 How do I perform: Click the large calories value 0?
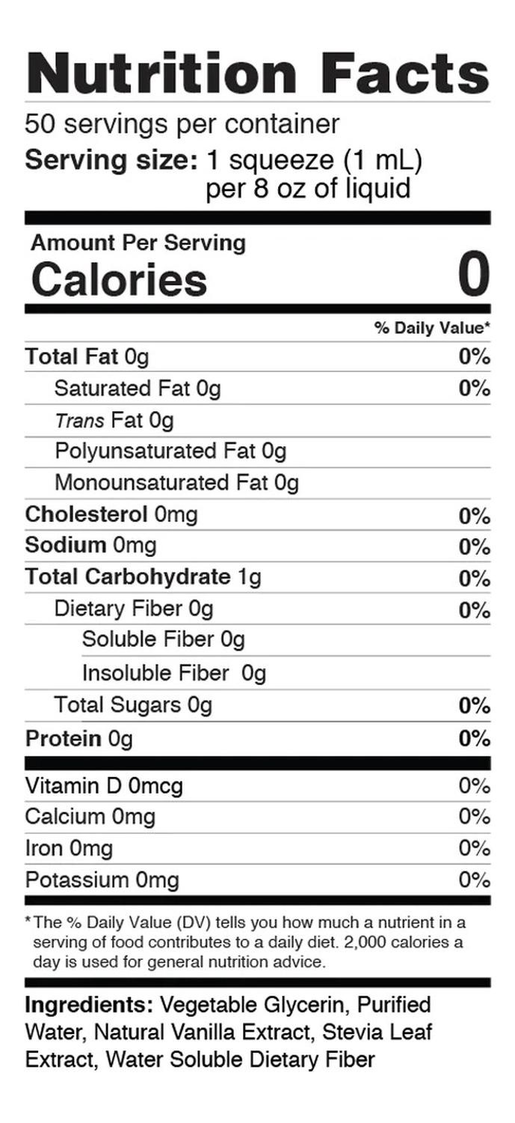click(x=473, y=275)
